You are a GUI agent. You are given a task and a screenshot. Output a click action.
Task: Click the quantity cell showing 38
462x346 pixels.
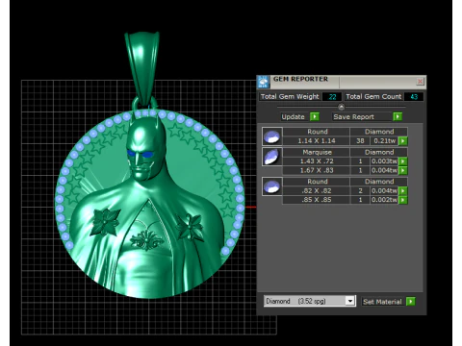point(360,141)
